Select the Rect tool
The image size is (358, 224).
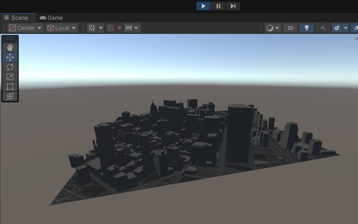pos(10,86)
